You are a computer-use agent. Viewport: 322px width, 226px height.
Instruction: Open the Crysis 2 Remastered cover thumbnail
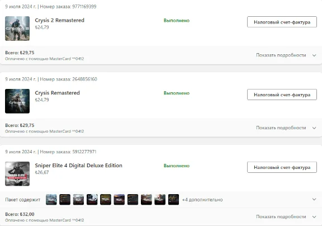(17, 29)
